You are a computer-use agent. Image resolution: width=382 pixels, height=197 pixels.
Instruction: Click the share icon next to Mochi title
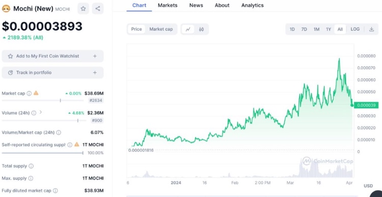coord(98,9)
